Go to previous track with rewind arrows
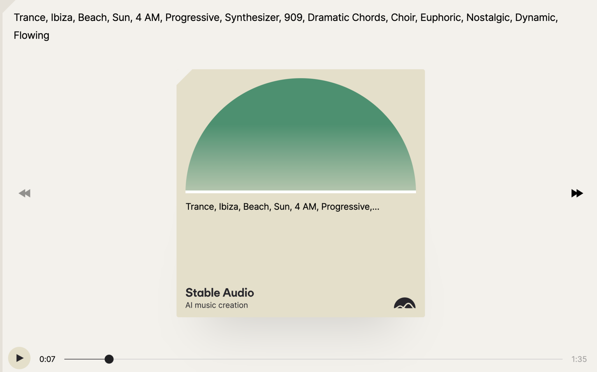The width and height of the screenshot is (597, 372). coord(24,193)
